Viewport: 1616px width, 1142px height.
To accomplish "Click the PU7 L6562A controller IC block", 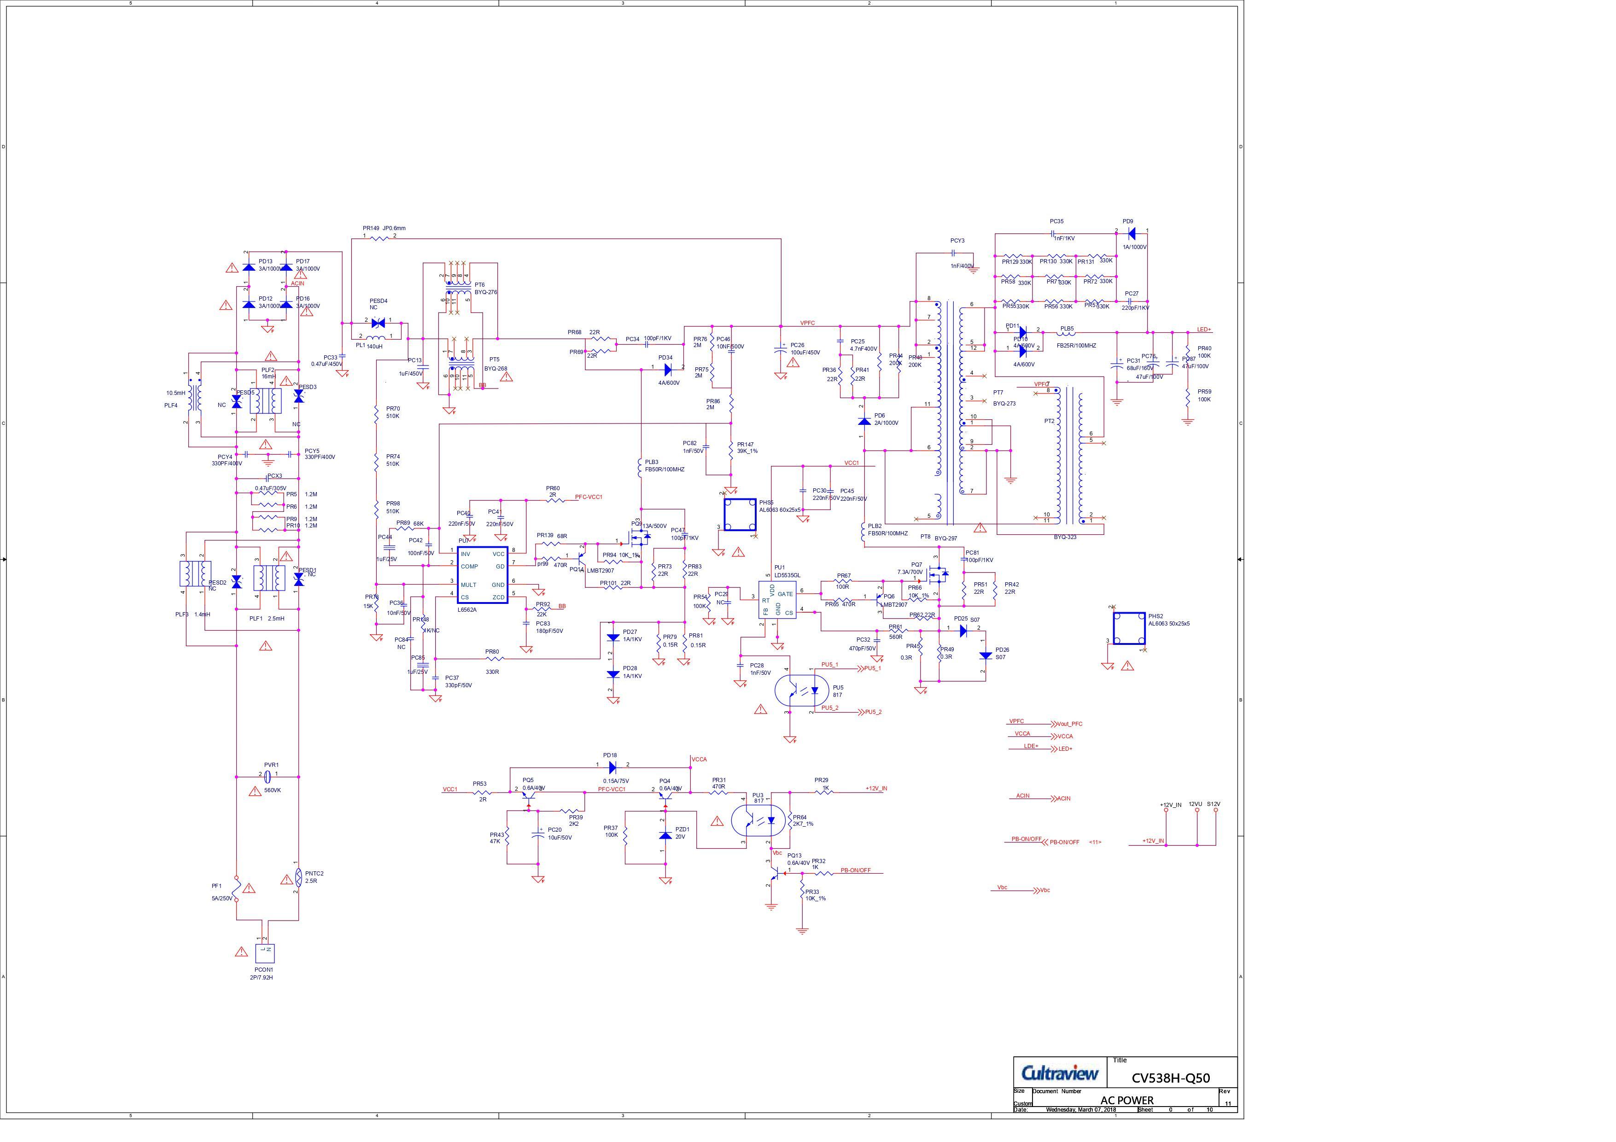I will [482, 575].
